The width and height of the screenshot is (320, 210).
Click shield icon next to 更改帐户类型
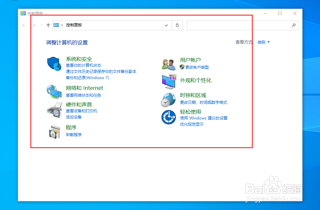tap(182, 67)
